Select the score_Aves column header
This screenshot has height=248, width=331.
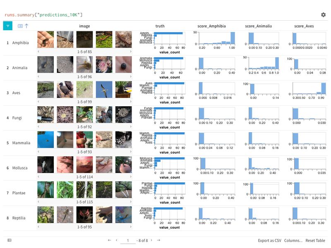tap(303, 26)
